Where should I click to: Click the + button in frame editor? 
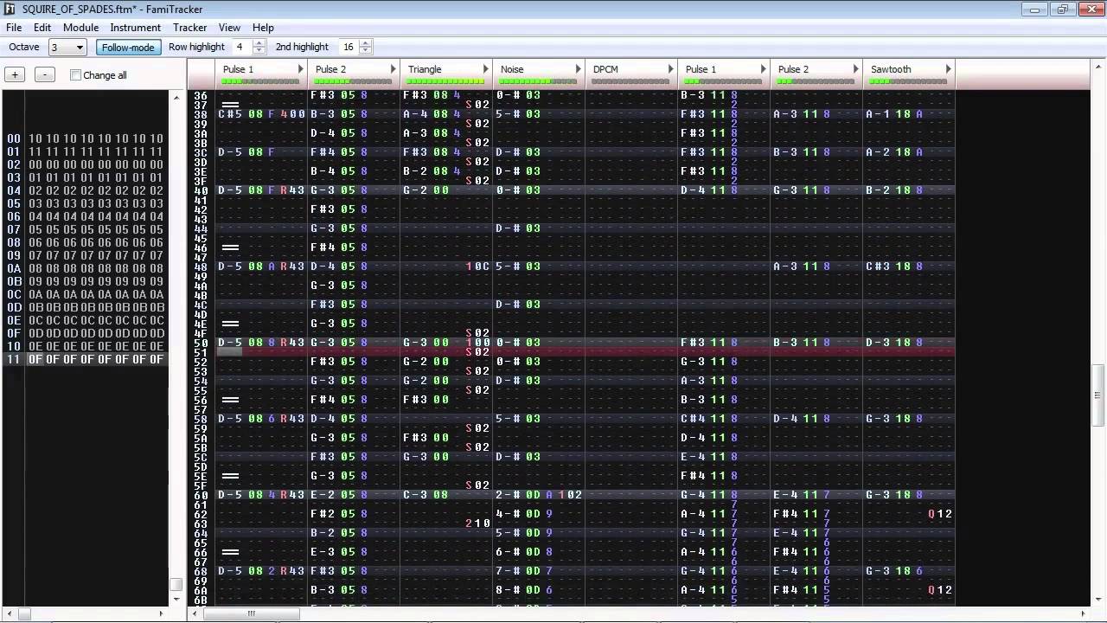15,75
